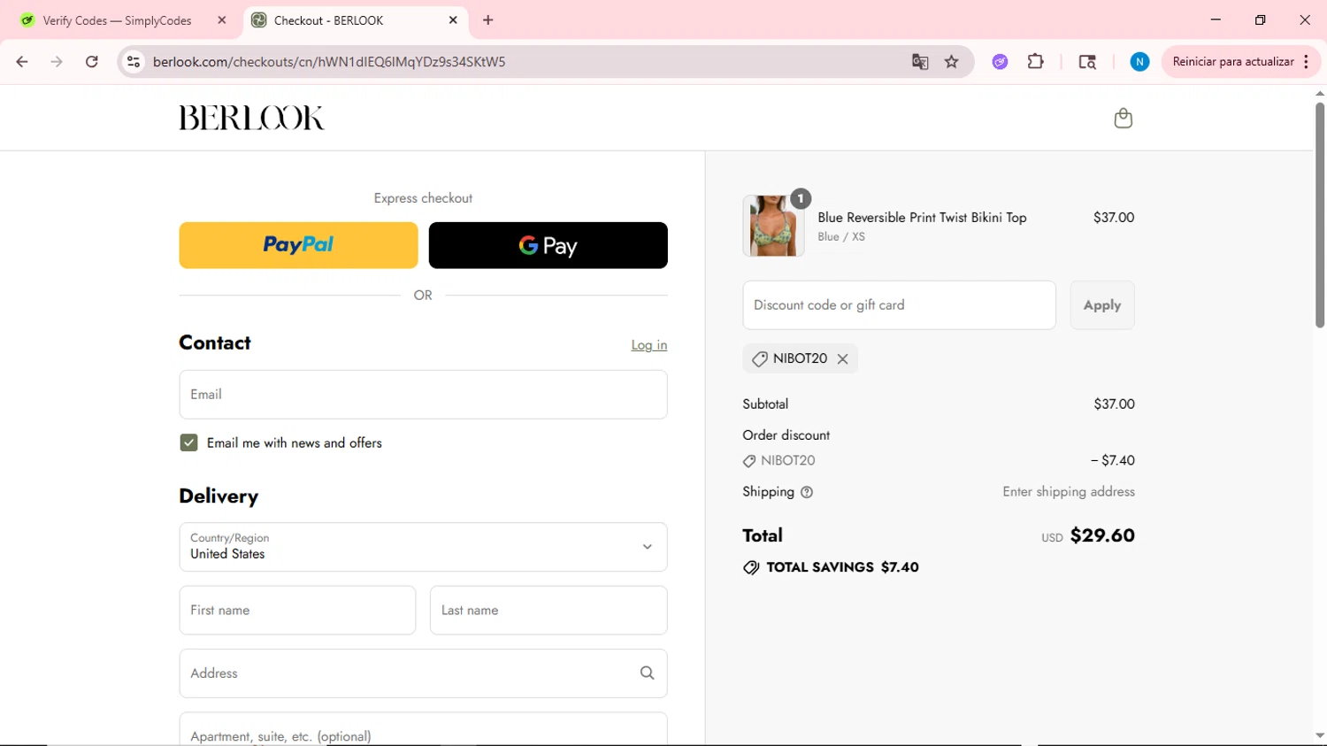Click the Express checkout label
Screen dimensions: 1327x746
pos(423,198)
